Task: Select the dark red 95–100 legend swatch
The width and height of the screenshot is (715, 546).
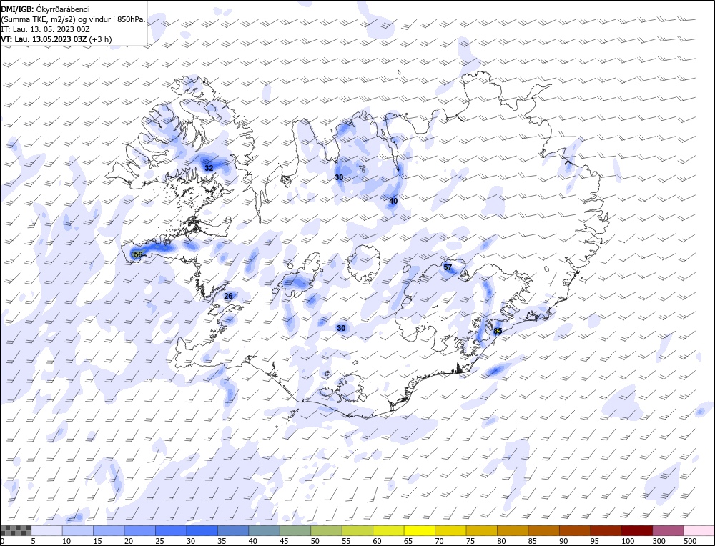Action: (x=606, y=530)
